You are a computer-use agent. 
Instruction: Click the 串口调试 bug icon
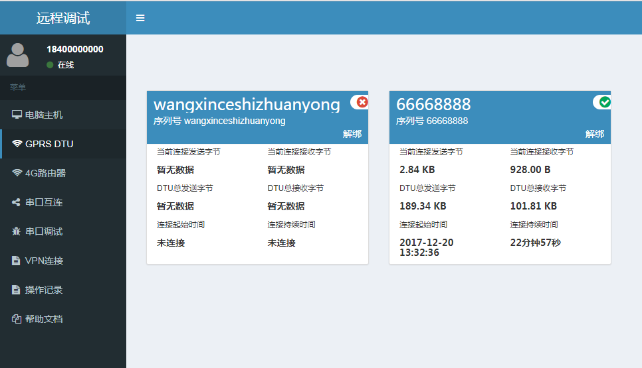[17, 231]
